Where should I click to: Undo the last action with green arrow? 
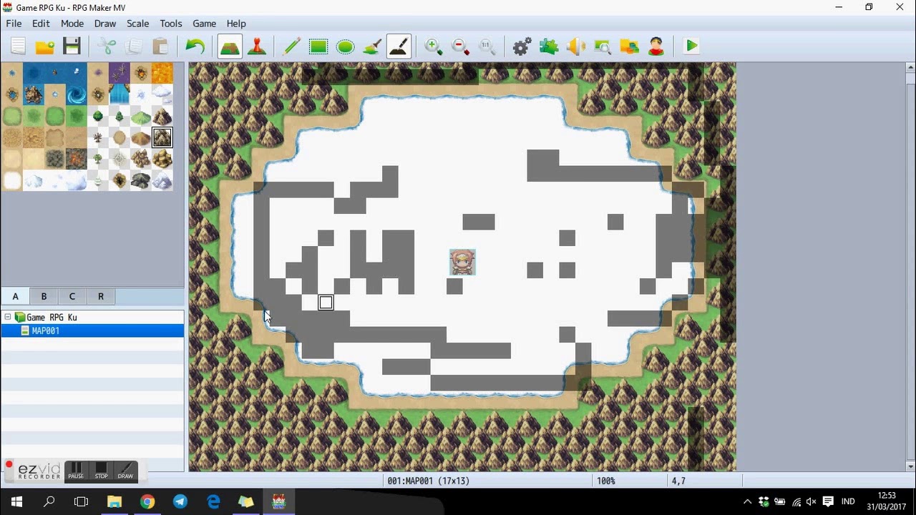pyautogui.click(x=195, y=46)
